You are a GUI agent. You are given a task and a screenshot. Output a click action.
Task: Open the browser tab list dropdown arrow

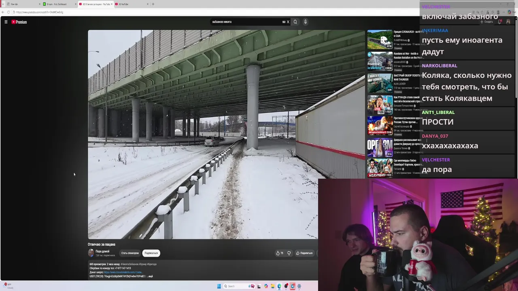coord(2,4)
